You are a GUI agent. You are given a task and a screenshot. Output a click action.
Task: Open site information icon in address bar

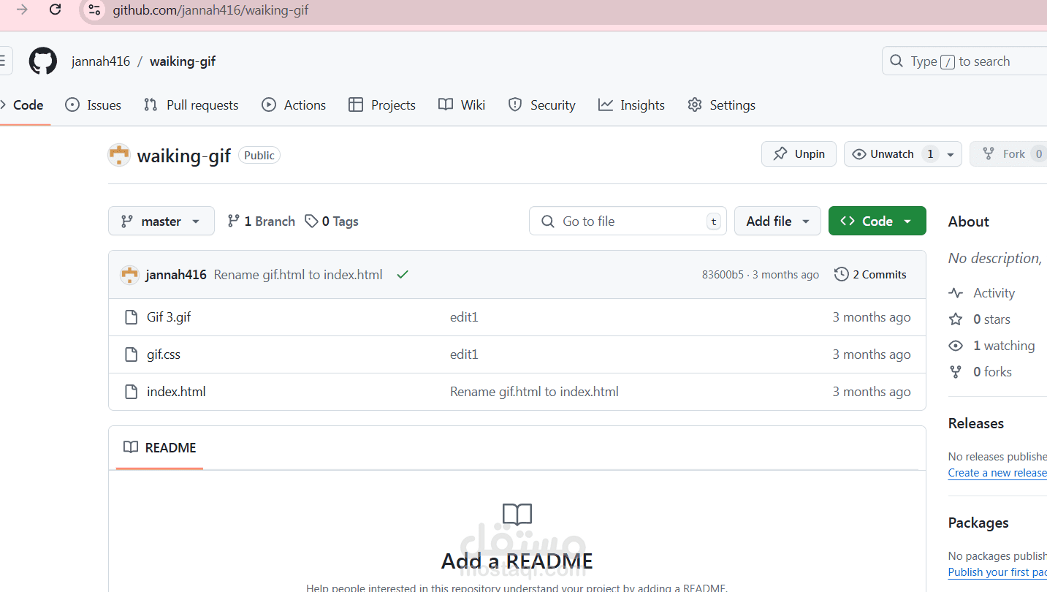tap(94, 10)
